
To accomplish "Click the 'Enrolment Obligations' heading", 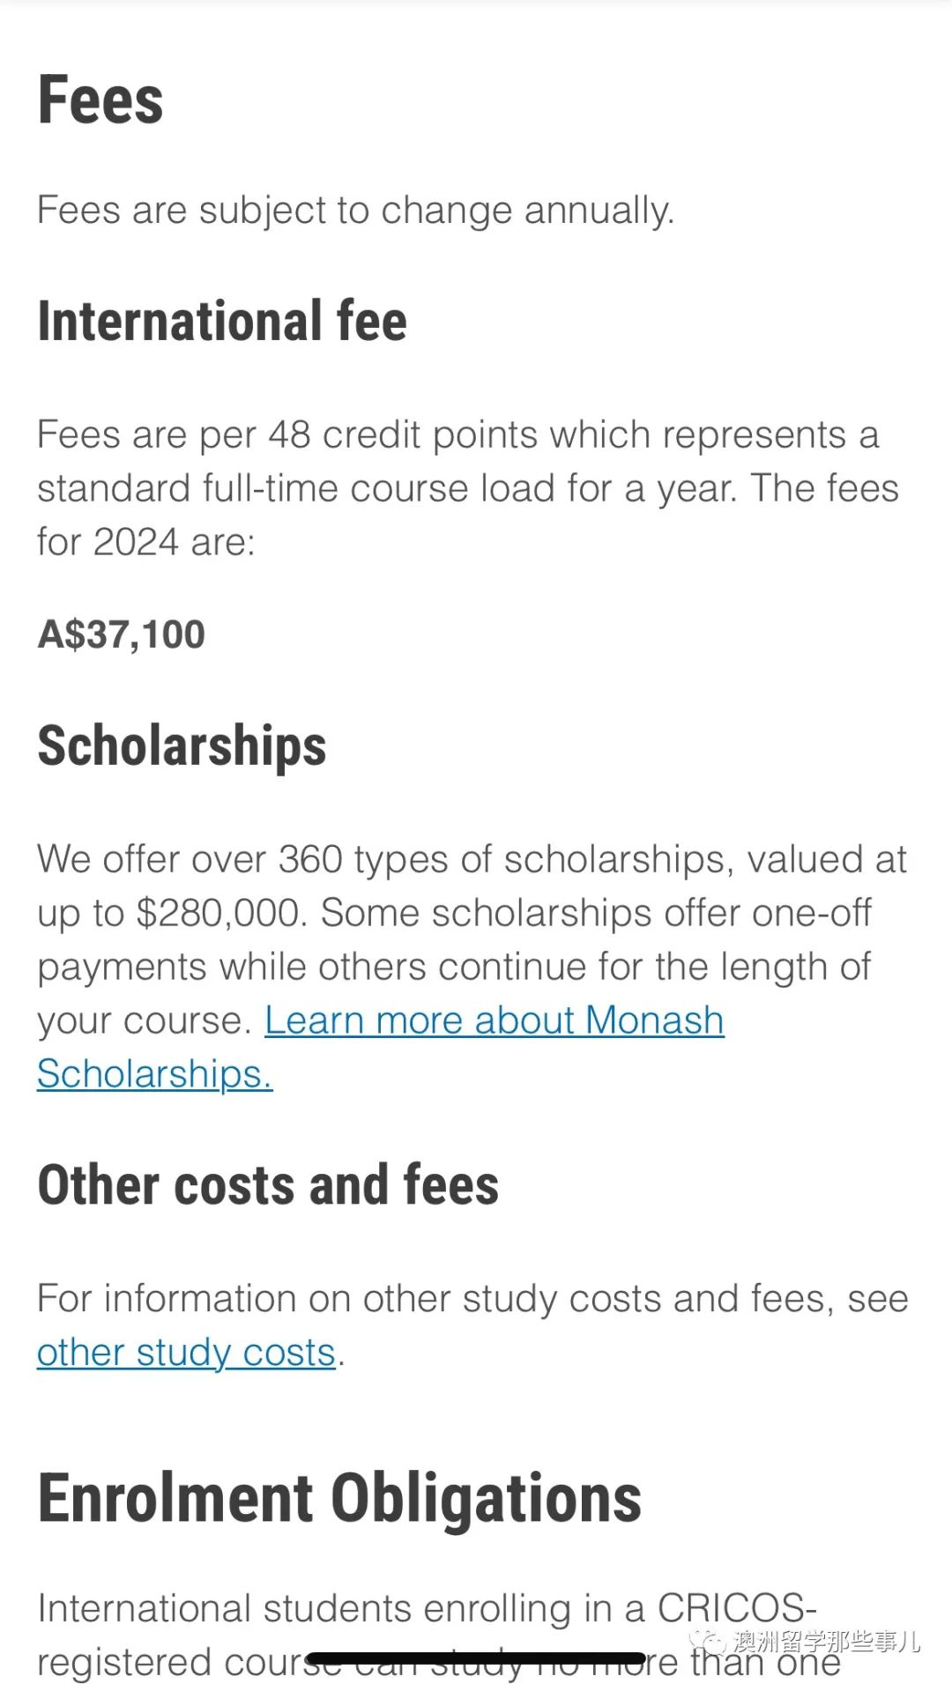I will 339,1498.
